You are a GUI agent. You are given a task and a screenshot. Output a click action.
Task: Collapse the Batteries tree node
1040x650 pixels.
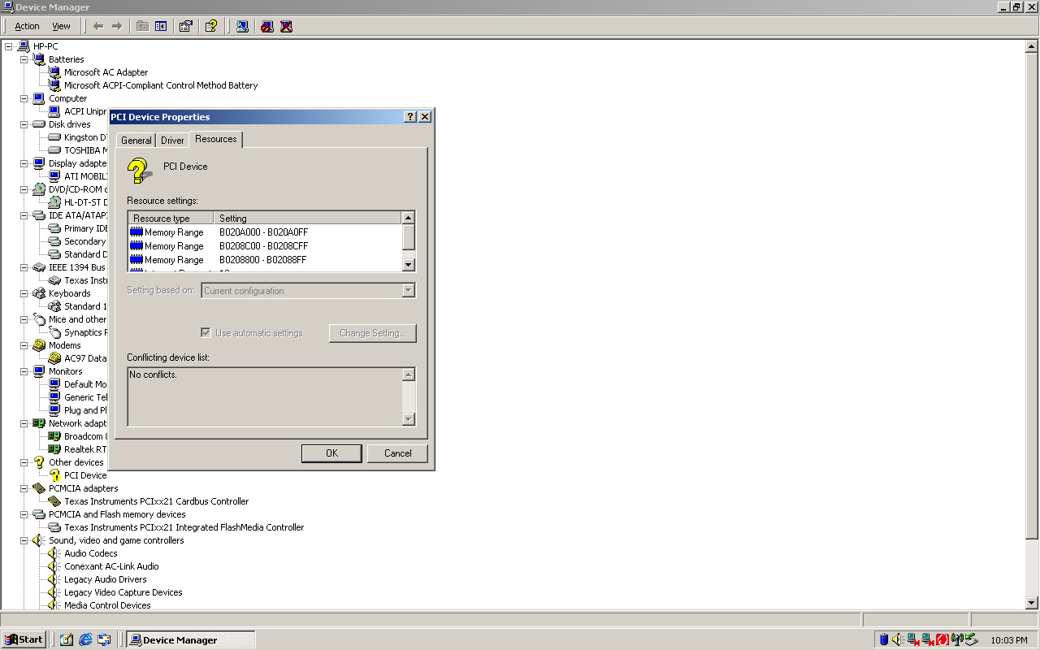pos(24,59)
